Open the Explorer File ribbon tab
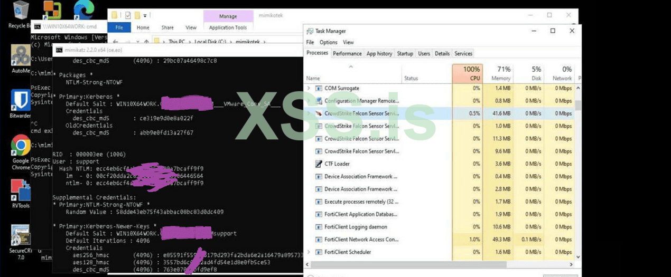671x277 pixels. (x=119, y=27)
